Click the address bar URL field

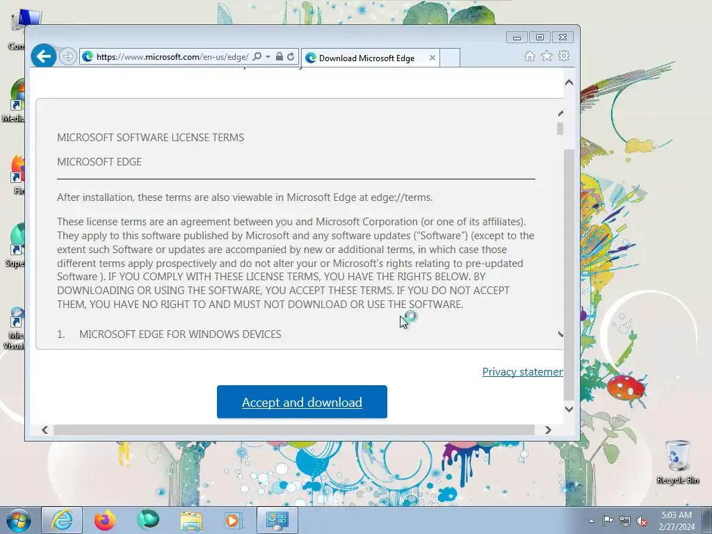pos(172,57)
